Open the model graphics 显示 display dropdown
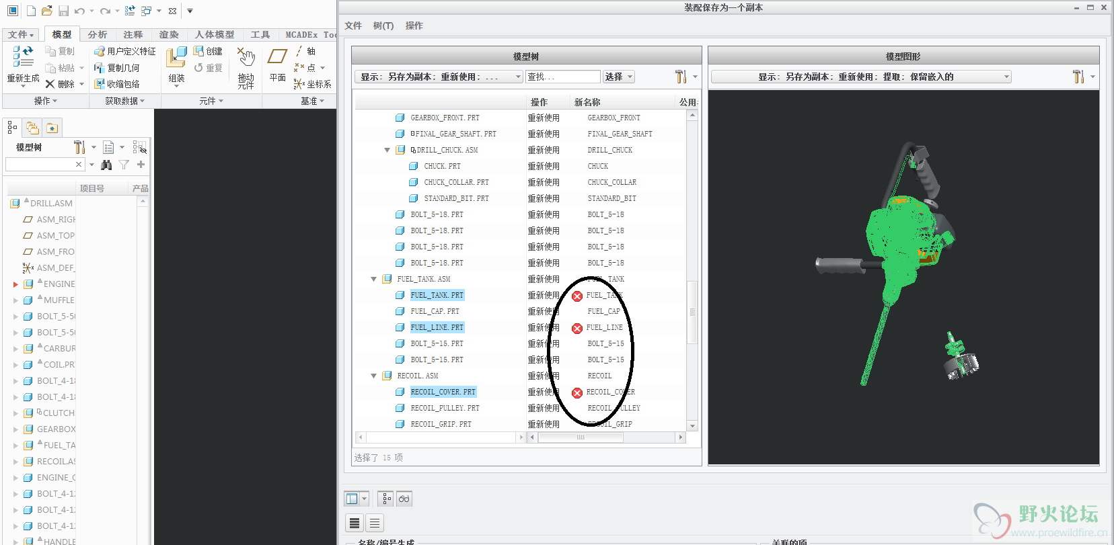Image resolution: width=1114 pixels, height=545 pixels. coord(861,77)
